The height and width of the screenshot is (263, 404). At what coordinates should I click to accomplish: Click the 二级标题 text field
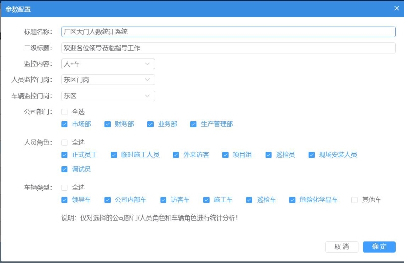tap(227, 48)
